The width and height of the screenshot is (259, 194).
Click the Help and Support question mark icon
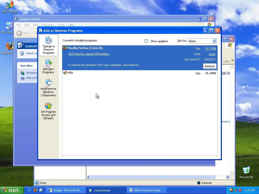pyautogui.click(x=23, y=78)
